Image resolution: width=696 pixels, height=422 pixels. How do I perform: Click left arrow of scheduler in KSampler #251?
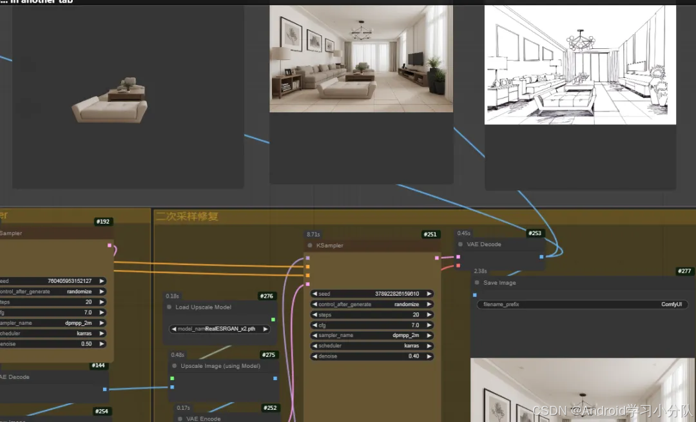tap(314, 346)
